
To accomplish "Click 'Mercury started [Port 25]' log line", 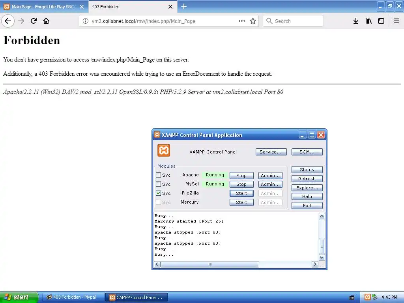I will 189,221.
